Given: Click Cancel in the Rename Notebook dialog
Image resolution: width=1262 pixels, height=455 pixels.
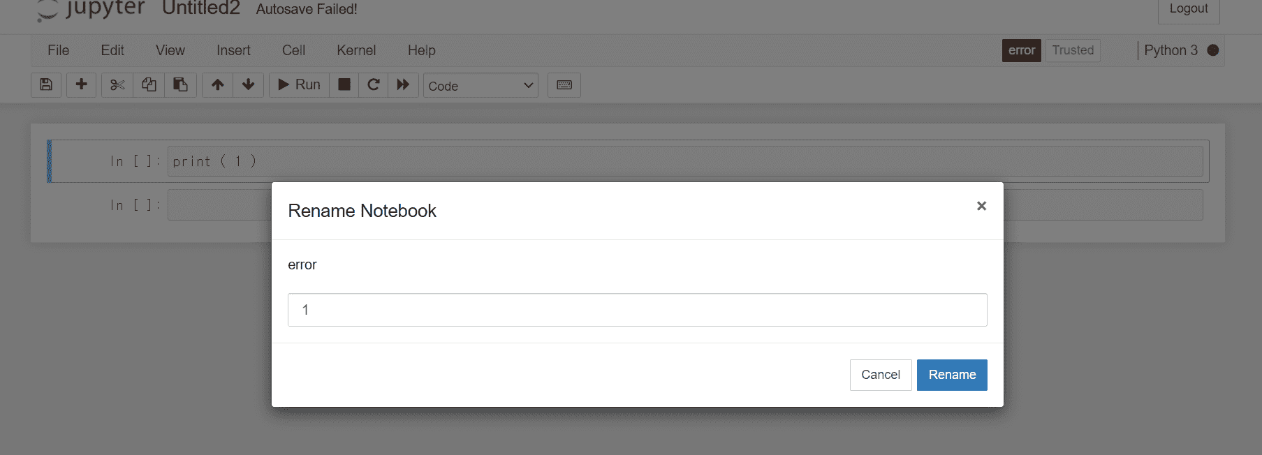Looking at the screenshot, I should [881, 375].
